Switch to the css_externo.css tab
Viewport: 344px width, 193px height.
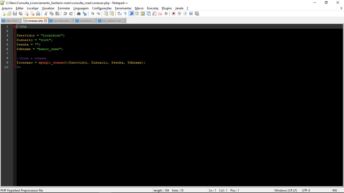pos(111,21)
